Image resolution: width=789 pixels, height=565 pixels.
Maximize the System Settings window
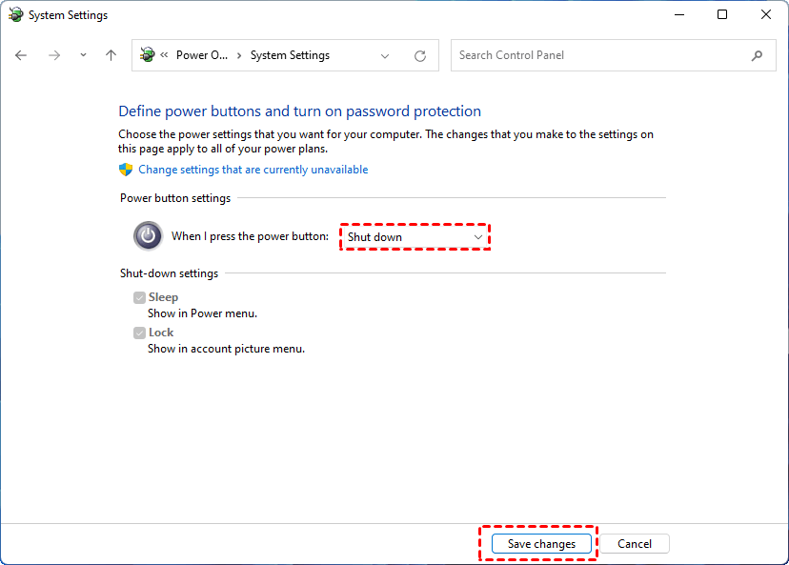coord(722,15)
